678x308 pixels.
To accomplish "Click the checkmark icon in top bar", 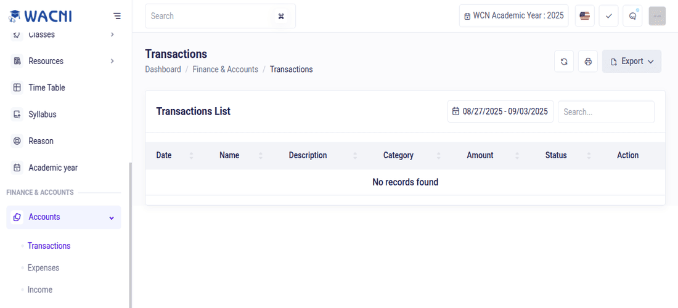I will (x=608, y=16).
